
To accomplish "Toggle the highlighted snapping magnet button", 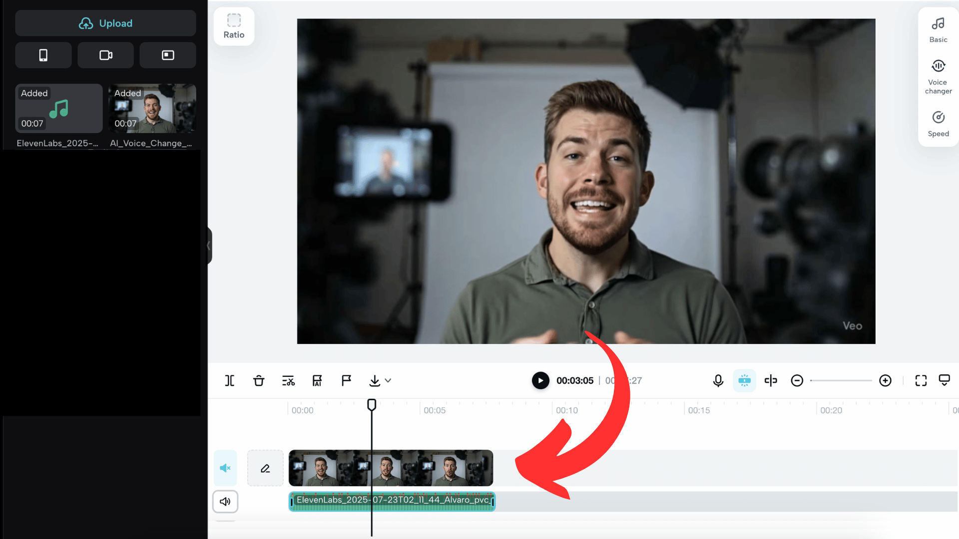I will pos(744,381).
